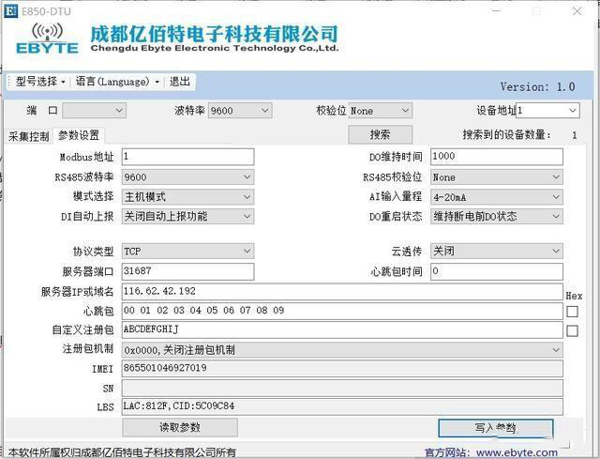This screenshot has height=459, width=600.
Task: Open the 语言(Language) menu
Action: [x=116, y=82]
